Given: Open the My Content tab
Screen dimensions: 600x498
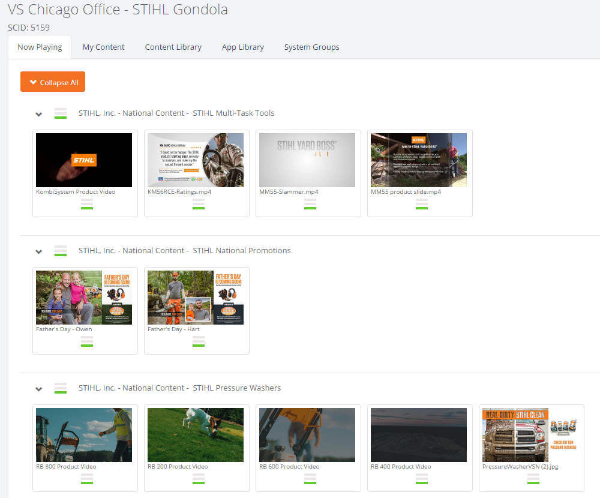Looking at the screenshot, I should pyautogui.click(x=104, y=47).
